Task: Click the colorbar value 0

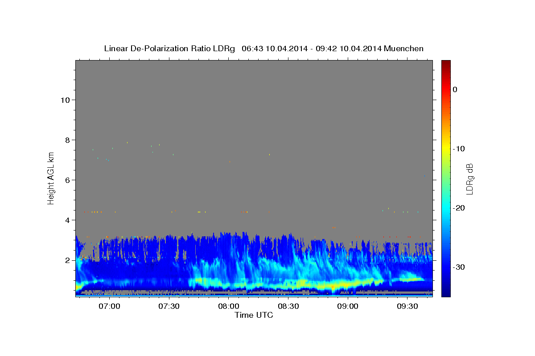Action: pyautogui.click(x=455, y=89)
